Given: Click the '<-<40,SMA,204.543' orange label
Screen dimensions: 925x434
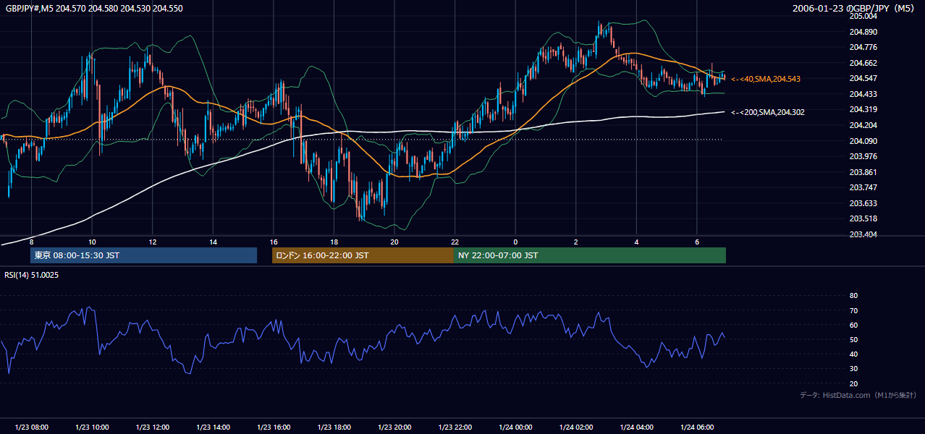Looking at the screenshot, I should pyautogui.click(x=766, y=79).
